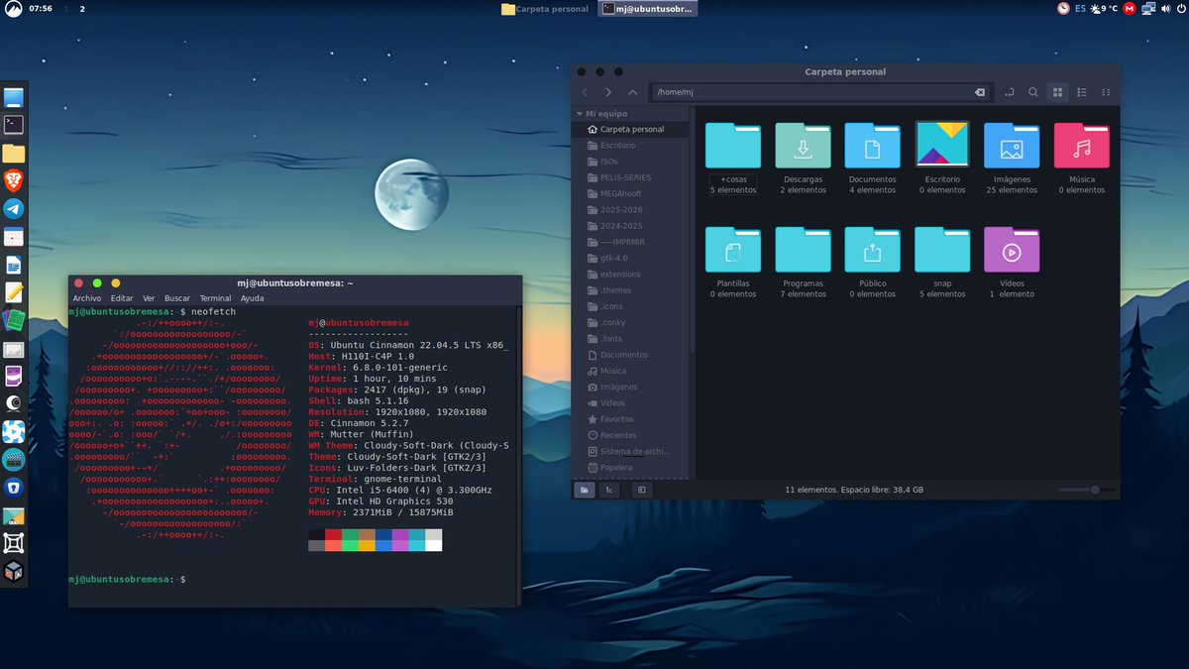
Task: Open Carpeta personal in the sidebar
Action: 631,130
